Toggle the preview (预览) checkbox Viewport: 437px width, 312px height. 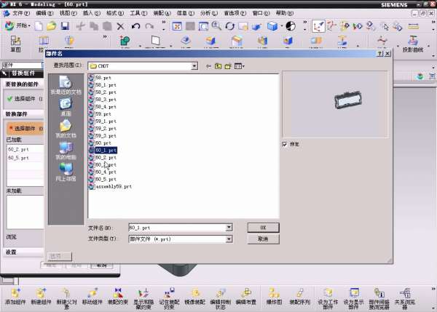[x=285, y=144]
